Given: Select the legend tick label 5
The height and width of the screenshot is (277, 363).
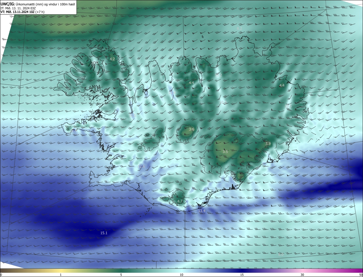Looking at the screenshot, I should (121, 275).
